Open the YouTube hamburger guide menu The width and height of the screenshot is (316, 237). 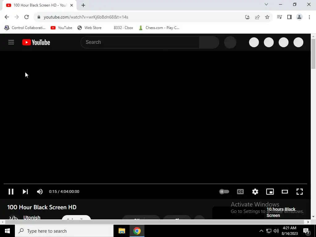pos(11,42)
